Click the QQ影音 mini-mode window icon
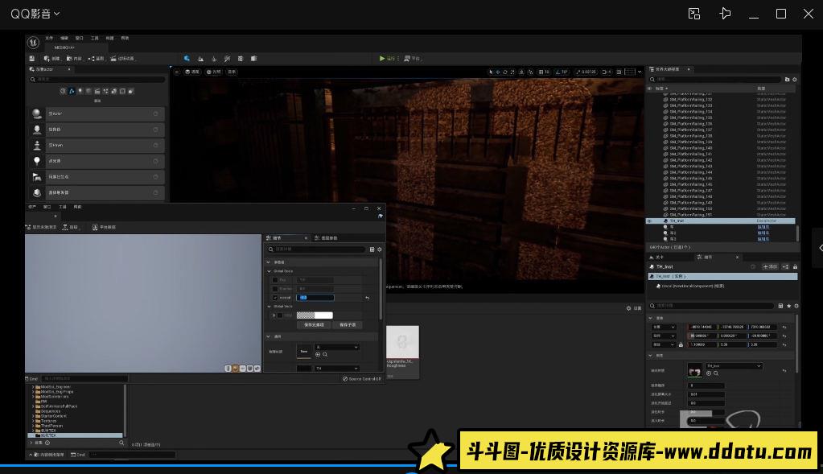Image resolution: width=823 pixels, height=474 pixels. click(x=694, y=14)
